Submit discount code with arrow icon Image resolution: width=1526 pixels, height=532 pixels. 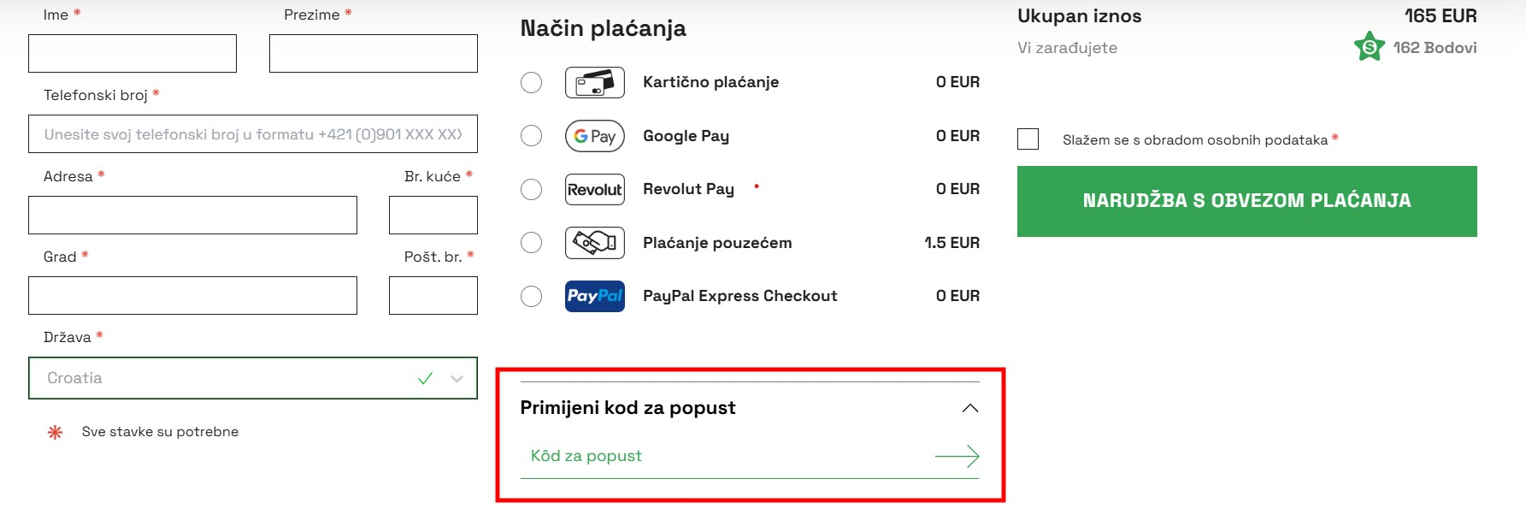[x=957, y=456]
